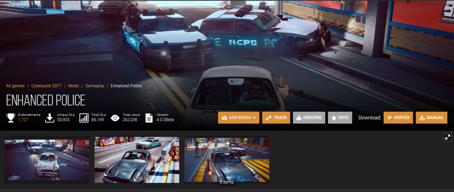The image size is (454, 192).
Task: Click the 4.0.0Beta version value
Action: (x=165, y=120)
